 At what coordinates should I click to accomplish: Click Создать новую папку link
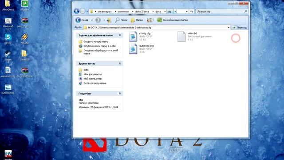coord(96,41)
